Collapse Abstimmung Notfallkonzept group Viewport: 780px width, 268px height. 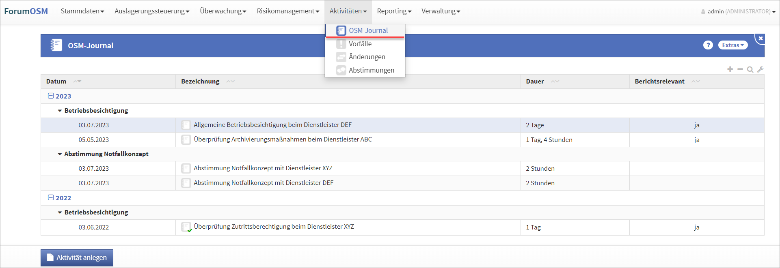[x=60, y=154]
